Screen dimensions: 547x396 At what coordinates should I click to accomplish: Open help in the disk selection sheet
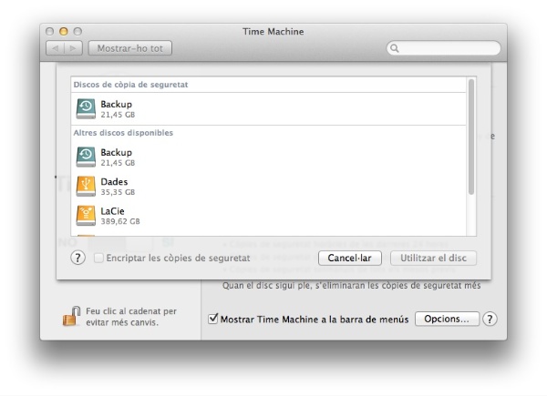(77, 258)
